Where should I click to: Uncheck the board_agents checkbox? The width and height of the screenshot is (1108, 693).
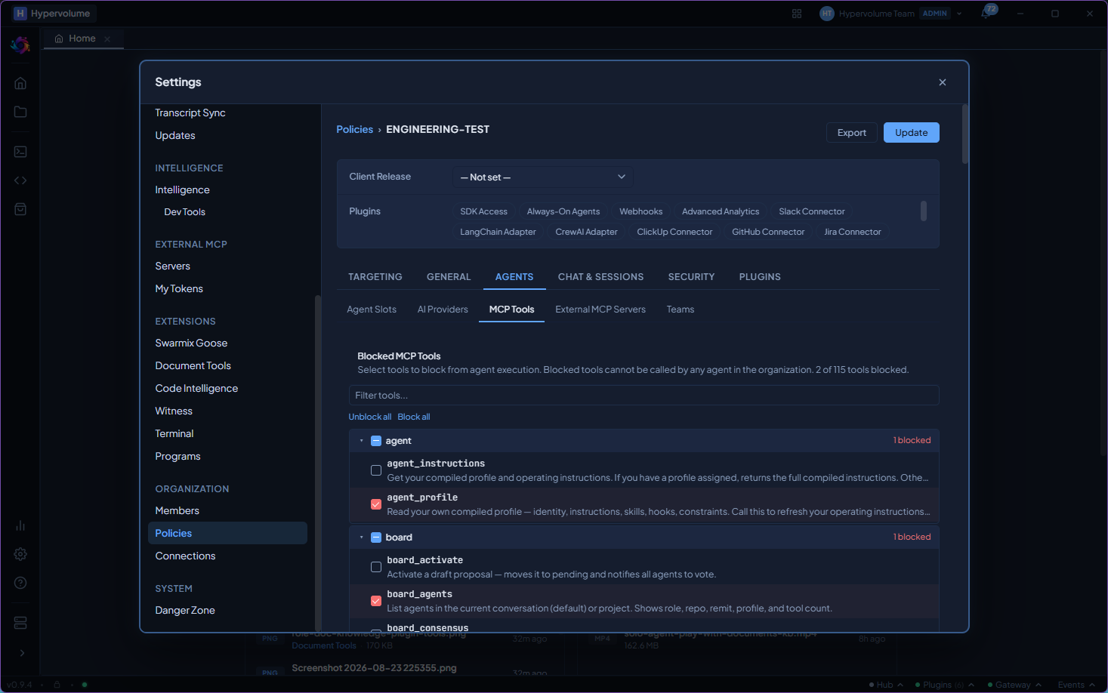click(x=376, y=601)
